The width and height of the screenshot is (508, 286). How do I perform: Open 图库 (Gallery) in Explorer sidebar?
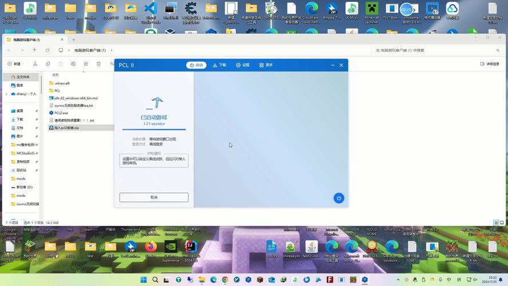coord(17,85)
